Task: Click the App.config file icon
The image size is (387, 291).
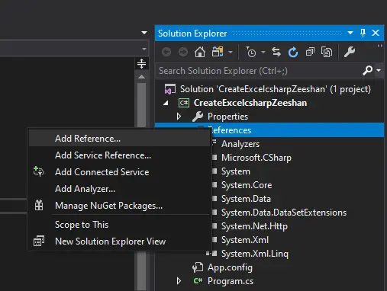Action: (198, 267)
